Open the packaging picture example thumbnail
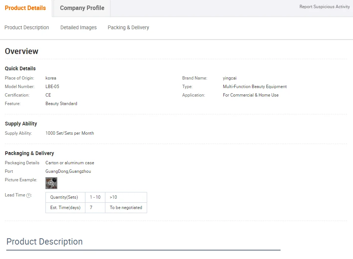Viewport: 353px width, 259px height. click(51, 183)
